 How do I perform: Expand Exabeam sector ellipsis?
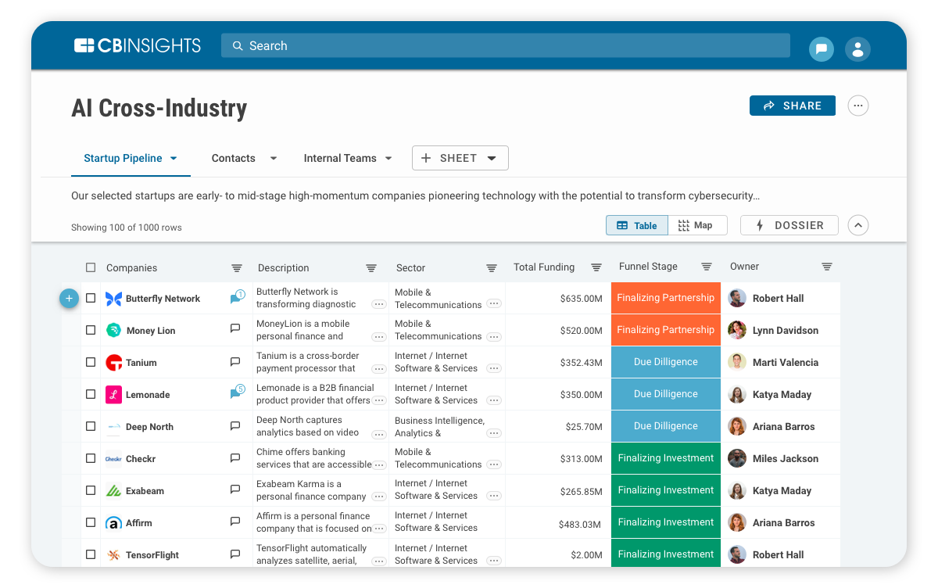[494, 496]
